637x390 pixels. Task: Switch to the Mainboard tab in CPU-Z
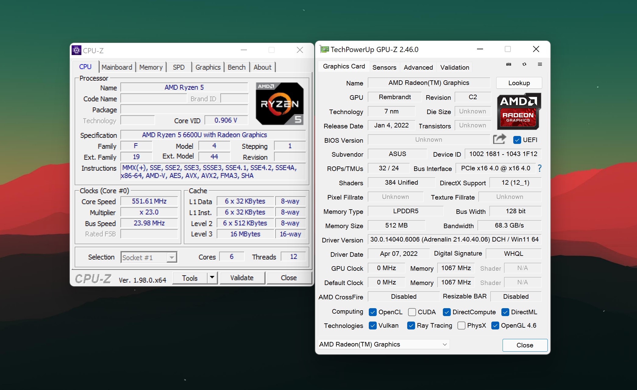click(x=117, y=67)
